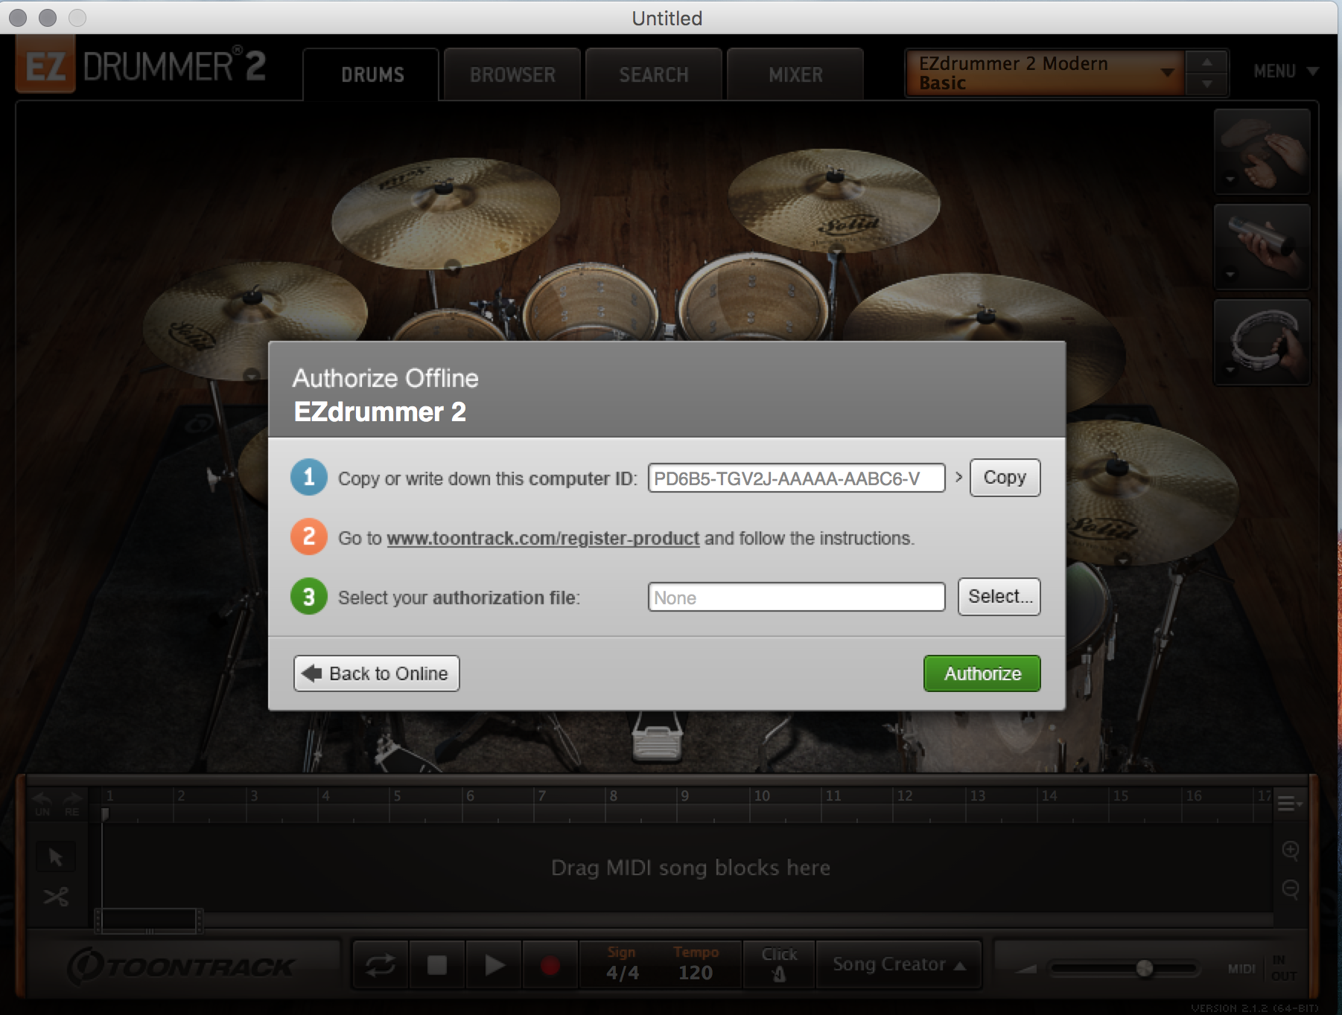Click the Back to Online button
Viewport: 1342px width, 1015px height.
377,673
